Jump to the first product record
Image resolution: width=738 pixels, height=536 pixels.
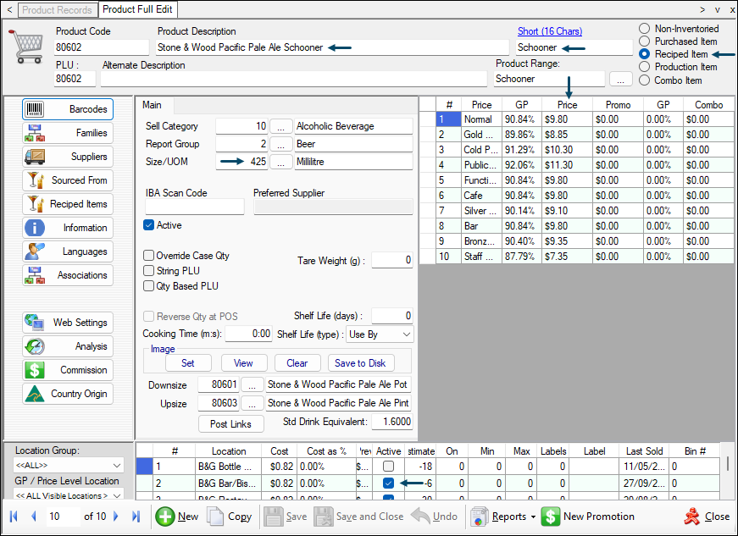coord(14,517)
